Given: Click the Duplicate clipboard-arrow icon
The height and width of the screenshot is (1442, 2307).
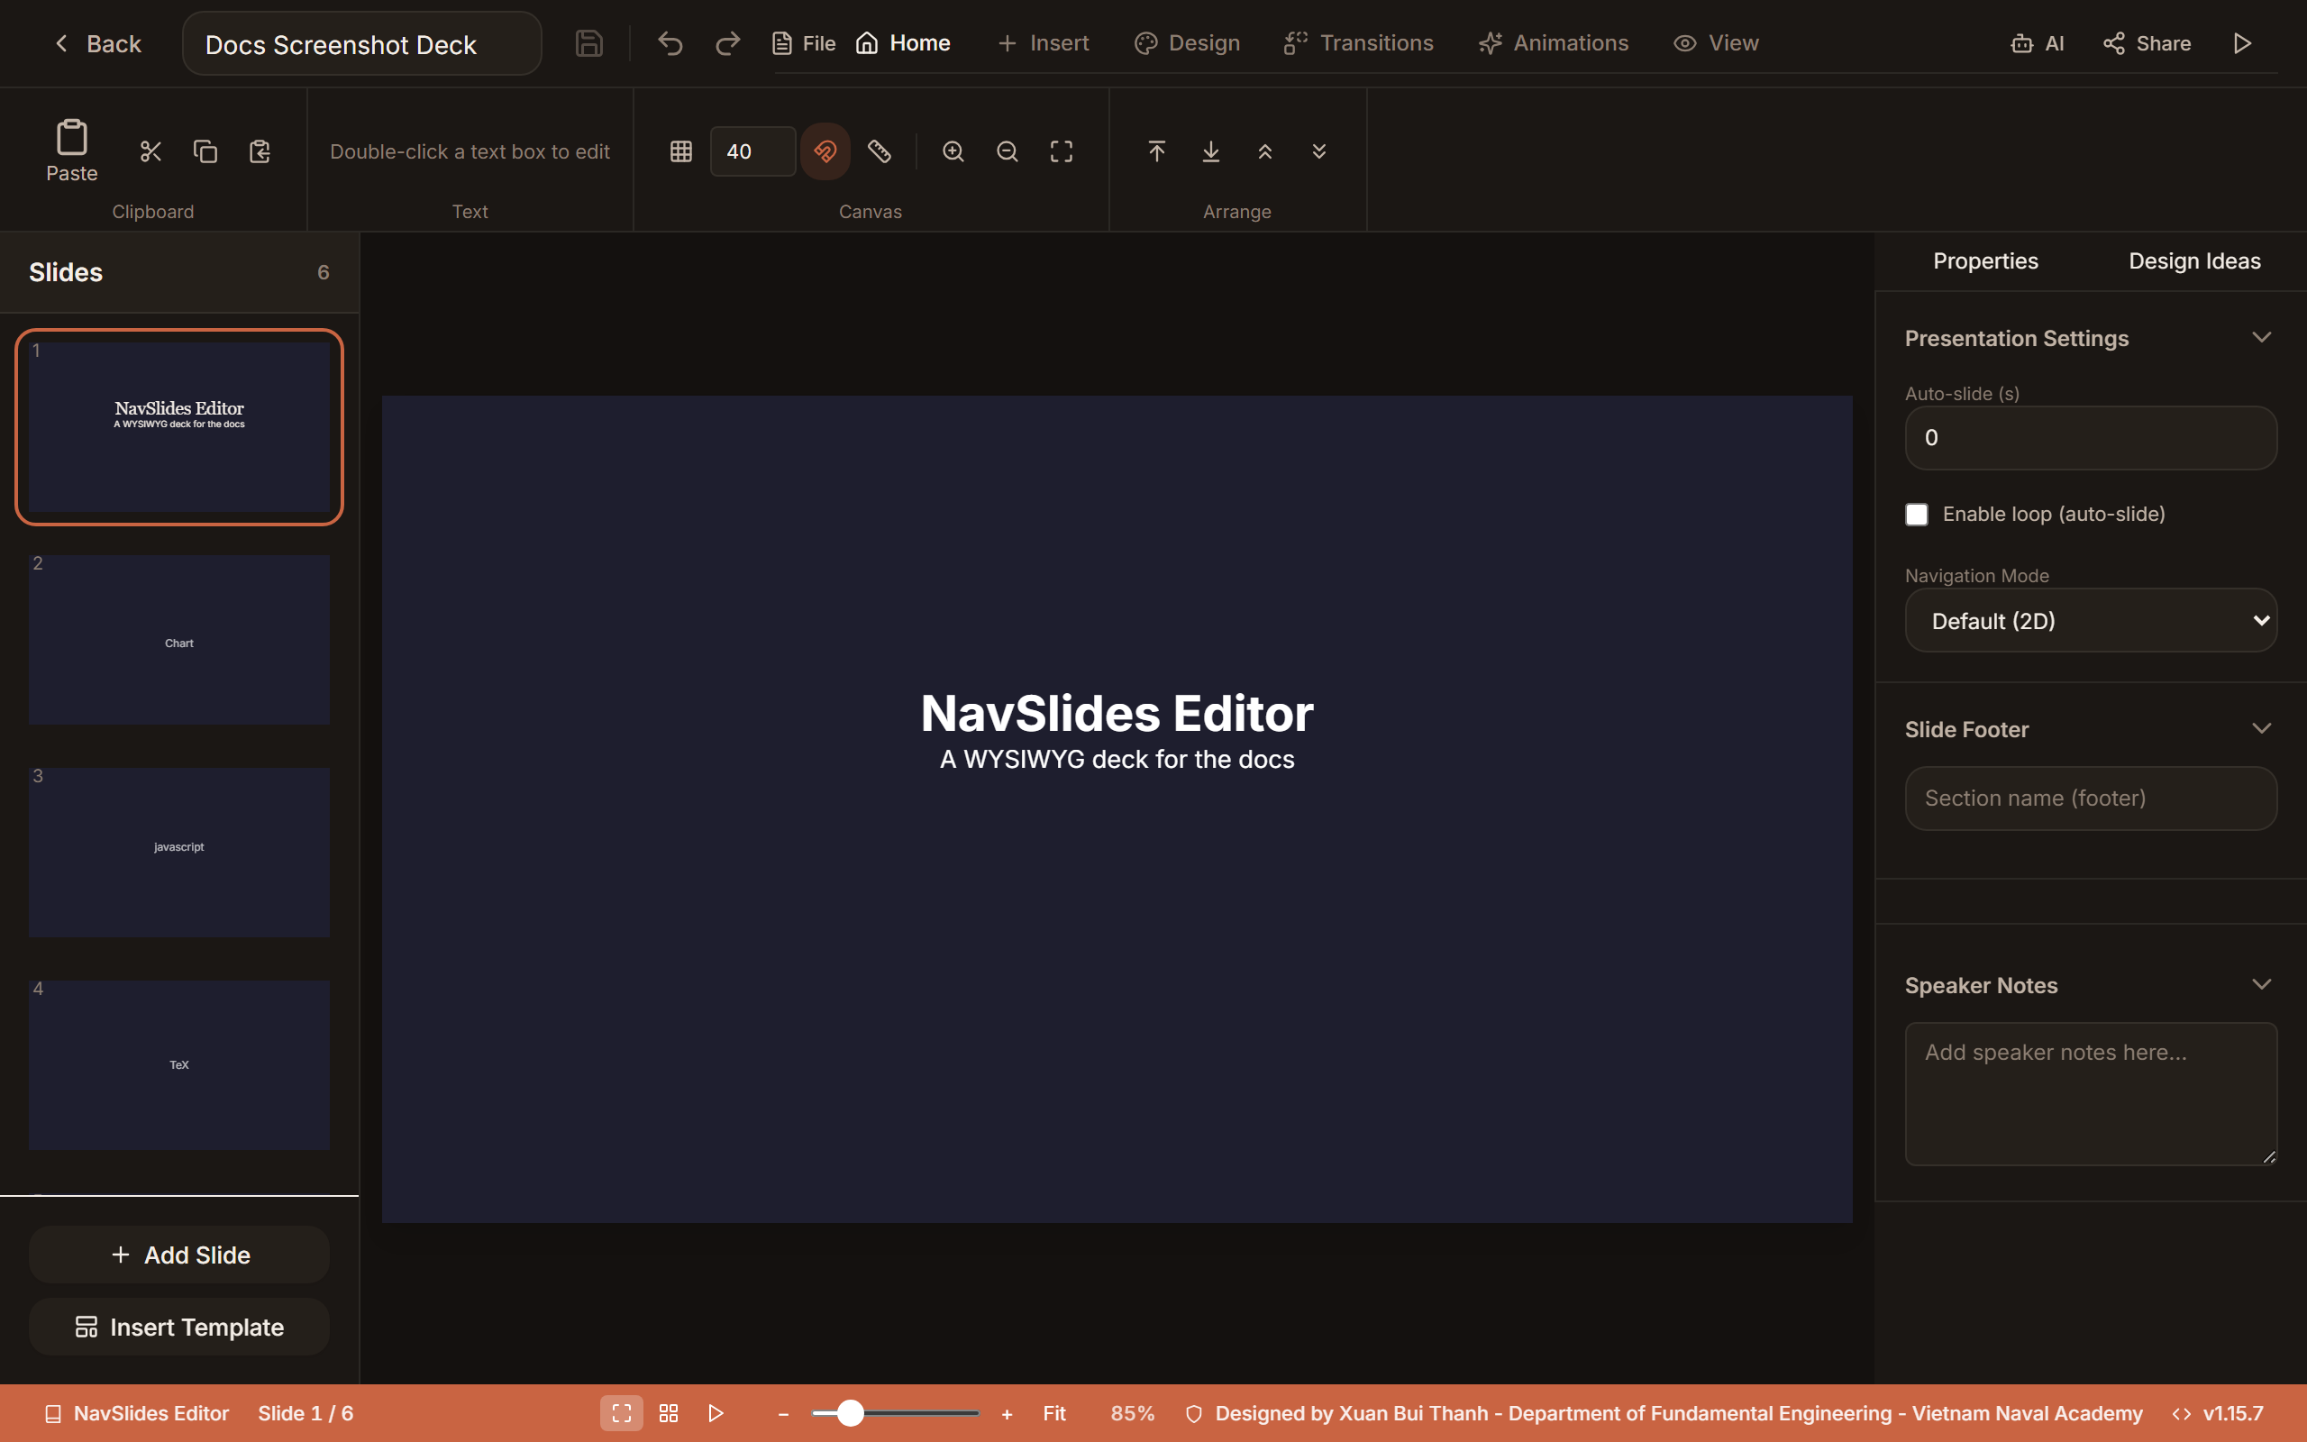Looking at the screenshot, I should pyautogui.click(x=260, y=151).
